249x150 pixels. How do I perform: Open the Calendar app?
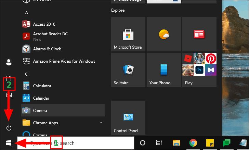(63, 98)
